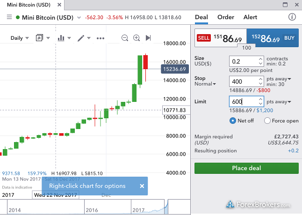The image size is (302, 215).
Task: Click the SELL price button
Action: click(x=221, y=38)
